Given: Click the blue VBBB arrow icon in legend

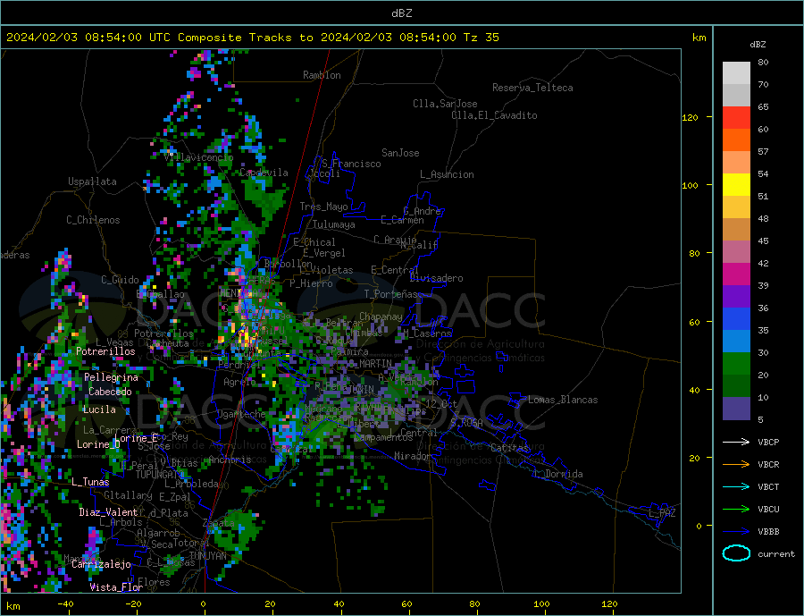Looking at the screenshot, I should tap(736, 531).
